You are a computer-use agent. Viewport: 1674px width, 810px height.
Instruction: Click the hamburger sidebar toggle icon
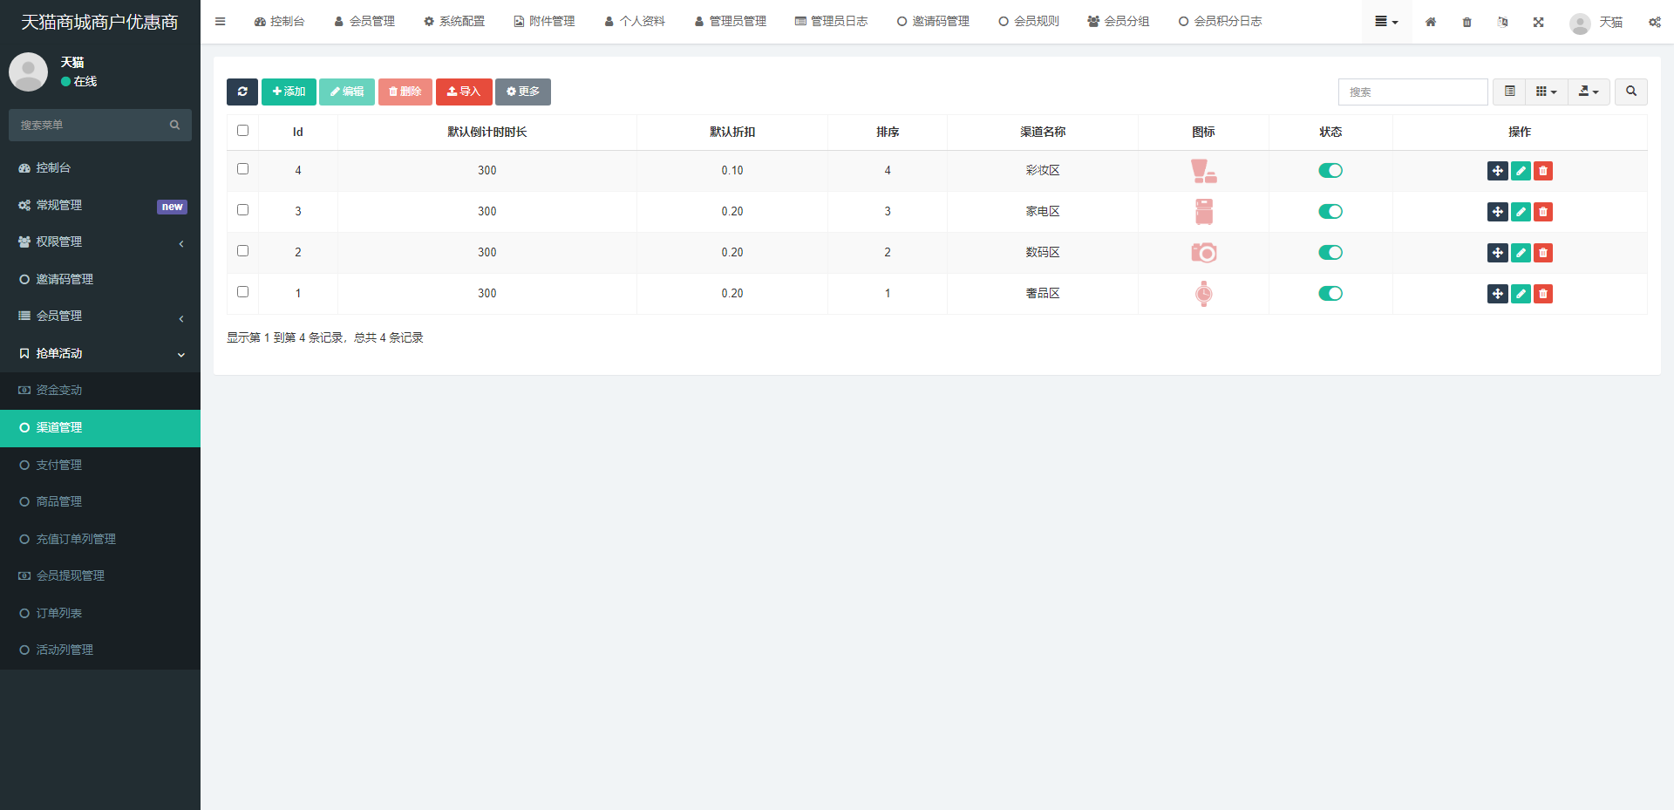pos(221,22)
